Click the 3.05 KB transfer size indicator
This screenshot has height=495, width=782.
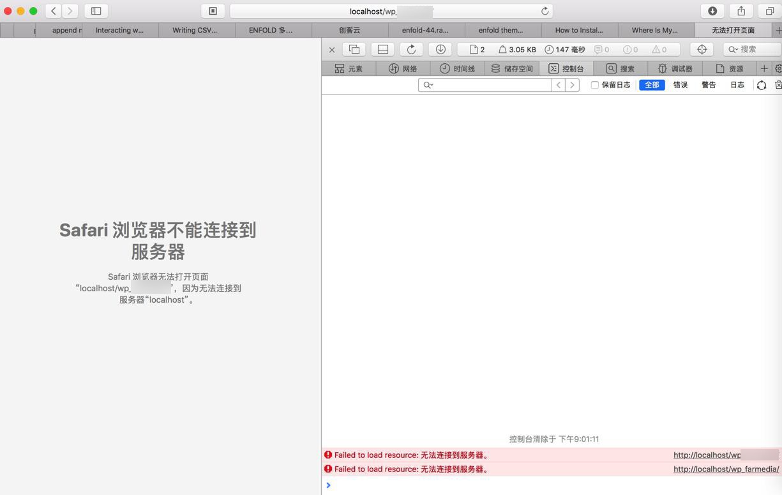click(517, 49)
